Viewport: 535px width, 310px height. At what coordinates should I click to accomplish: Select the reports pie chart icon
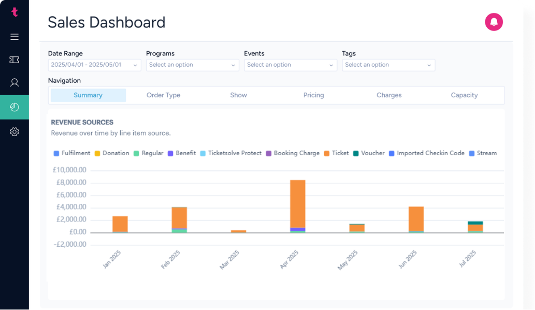(15, 107)
